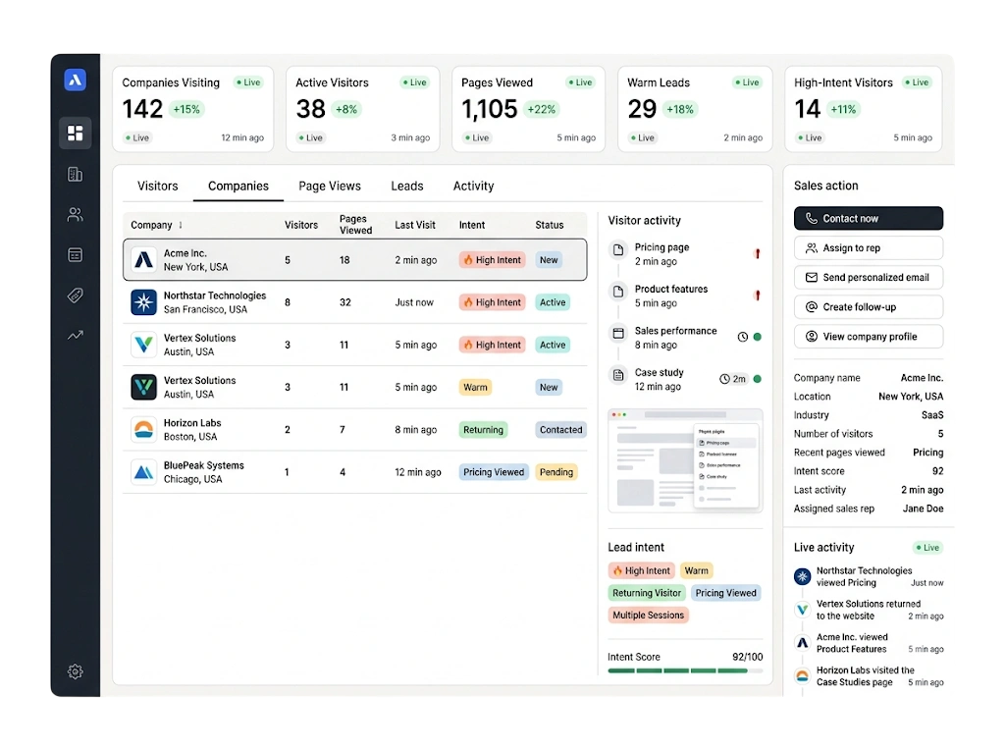The width and height of the screenshot is (1005, 751).
Task: Click the Live badge beside Live activity
Action: [x=927, y=548]
